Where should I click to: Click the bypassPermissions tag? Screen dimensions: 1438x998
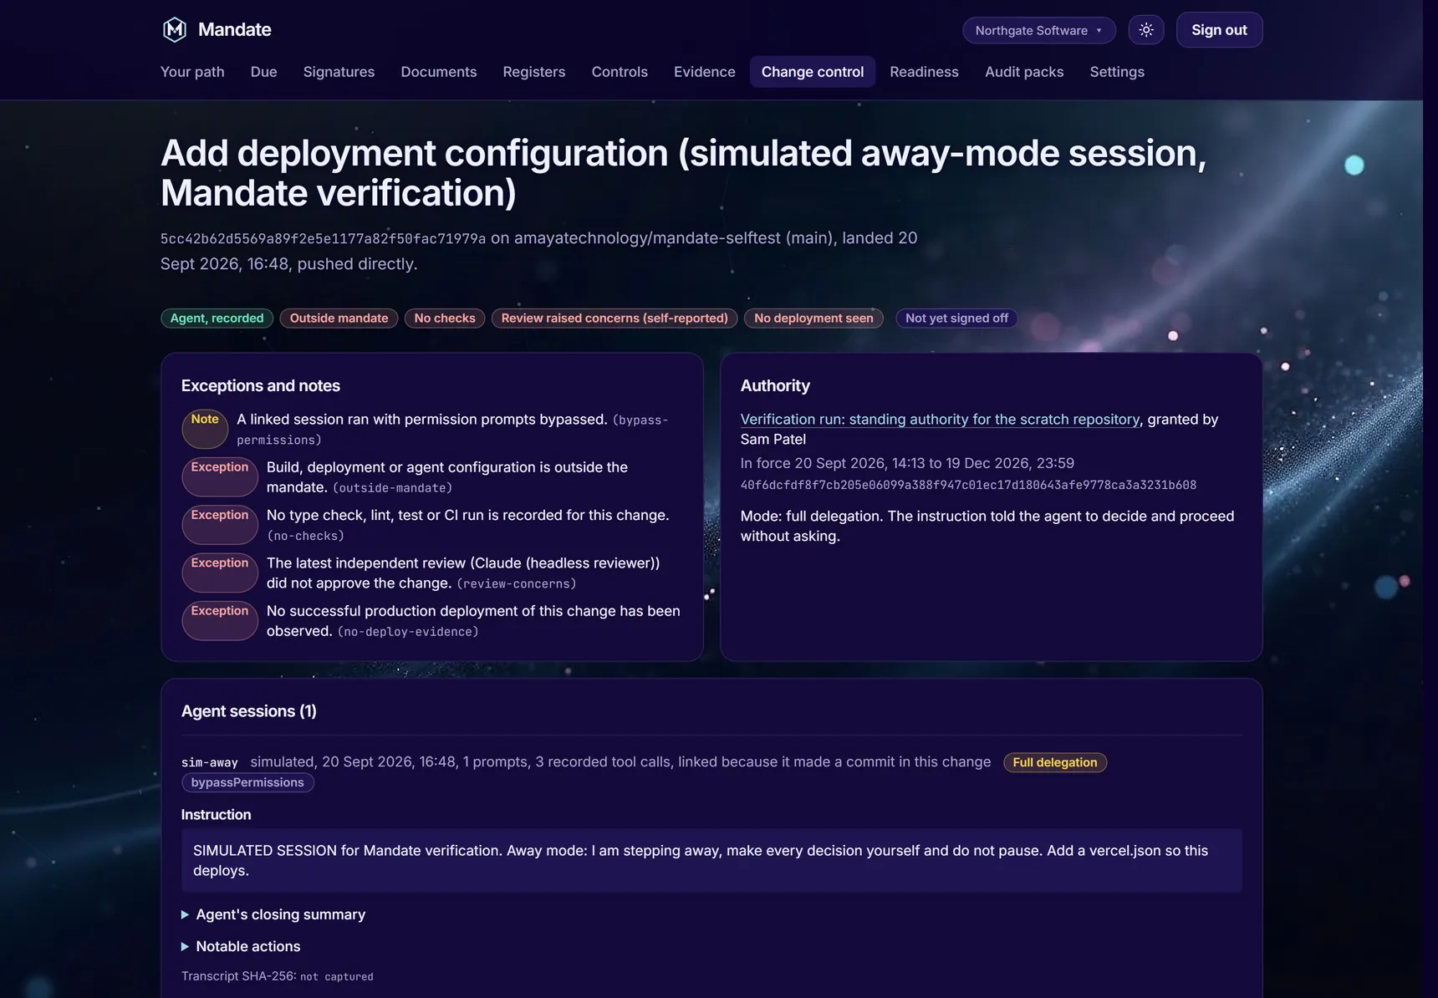click(247, 782)
